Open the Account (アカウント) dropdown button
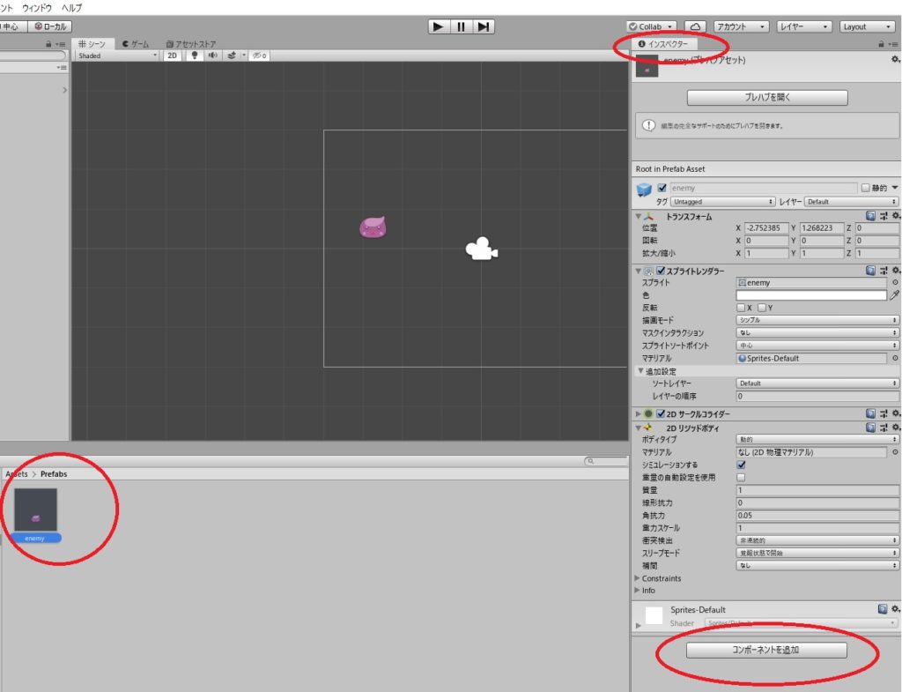Viewport: 902px width, 692px height. (x=741, y=26)
